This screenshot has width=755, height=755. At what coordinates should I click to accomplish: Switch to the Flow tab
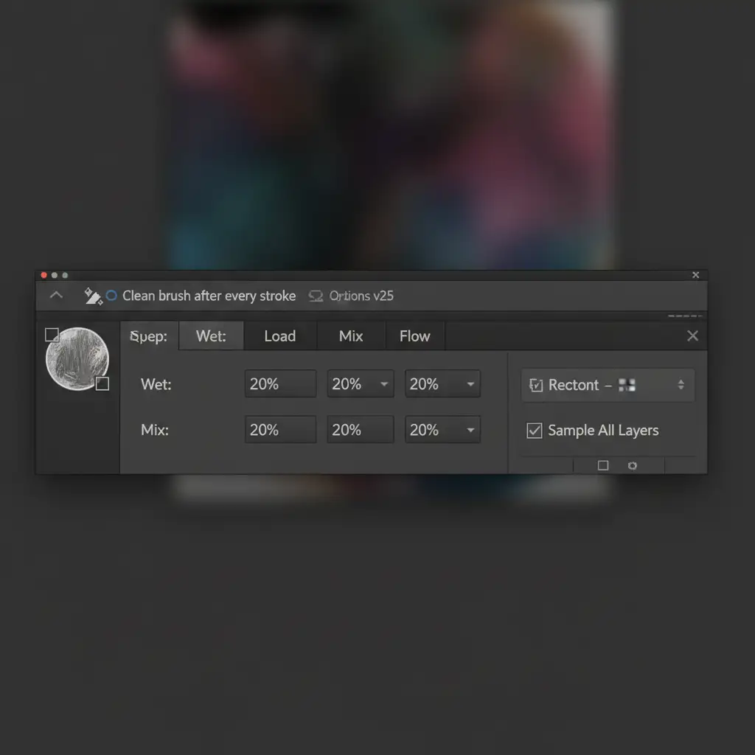click(414, 336)
